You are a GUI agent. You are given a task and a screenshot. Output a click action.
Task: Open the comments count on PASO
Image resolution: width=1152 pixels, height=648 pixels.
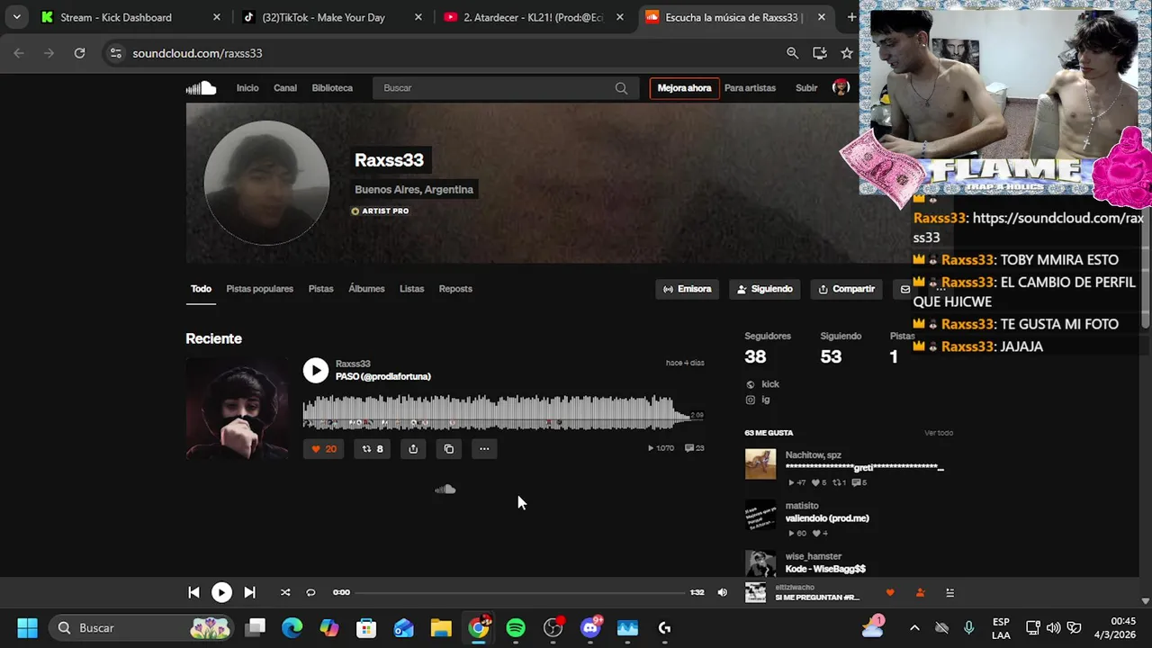coord(695,448)
